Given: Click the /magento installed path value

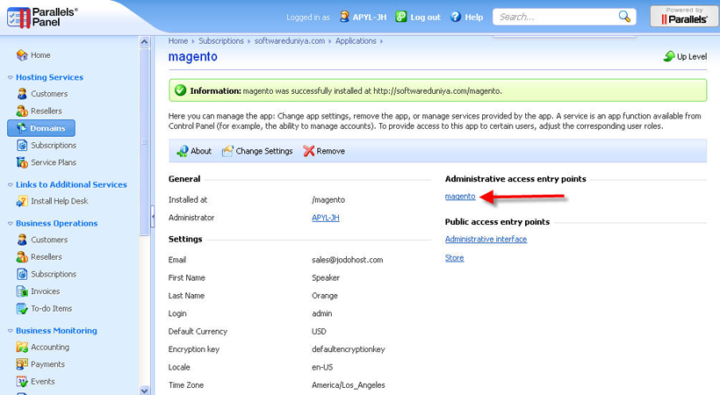Looking at the screenshot, I should [328, 200].
